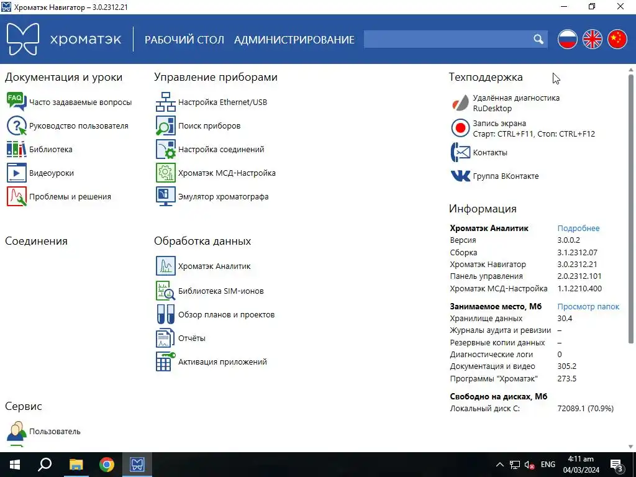Click the VK group logo icon
Viewport: 636px width, 477px height.
point(460,176)
